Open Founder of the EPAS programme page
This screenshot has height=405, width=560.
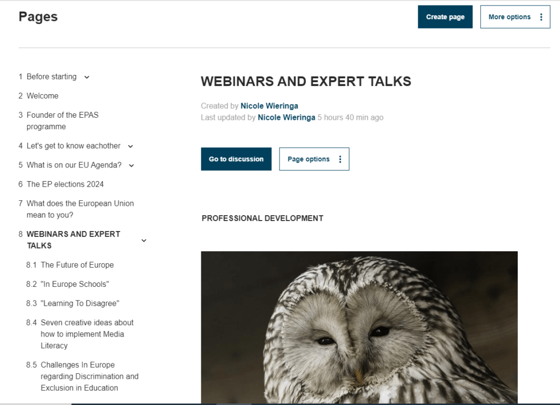pyautogui.click(x=62, y=121)
